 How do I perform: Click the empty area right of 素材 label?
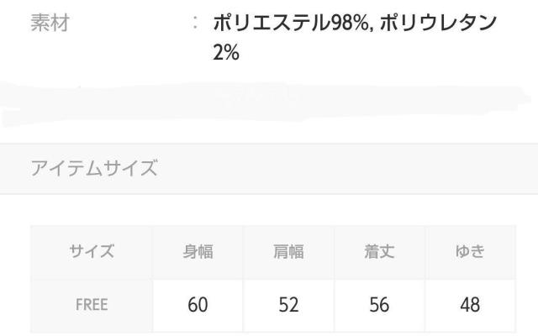pyautogui.click(x=126, y=24)
